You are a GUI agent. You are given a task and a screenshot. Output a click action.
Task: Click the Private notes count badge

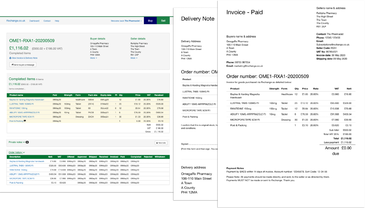[x=27, y=142]
